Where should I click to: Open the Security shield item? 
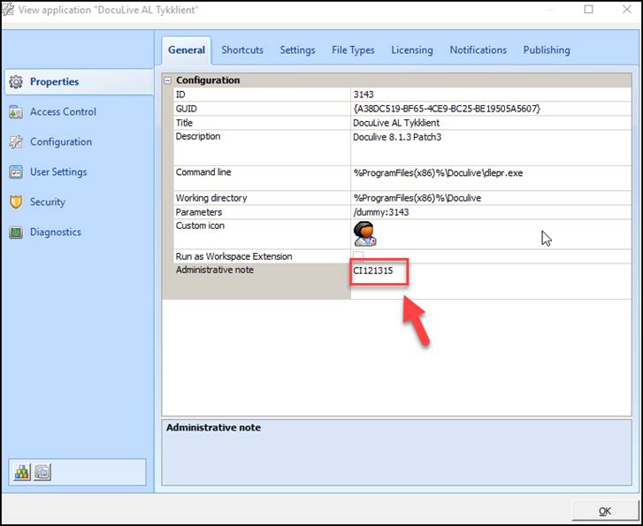pos(15,202)
